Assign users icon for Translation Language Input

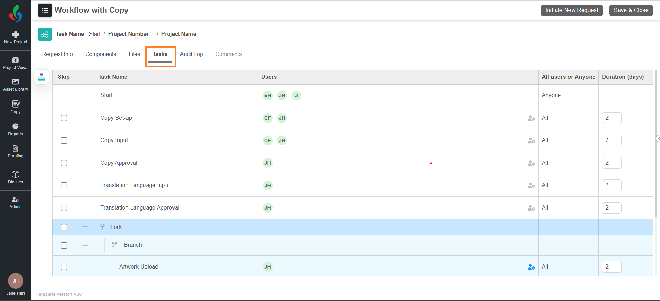(531, 185)
